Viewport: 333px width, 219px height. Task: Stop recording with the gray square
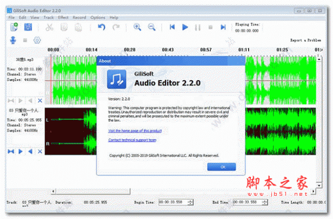point(25,40)
